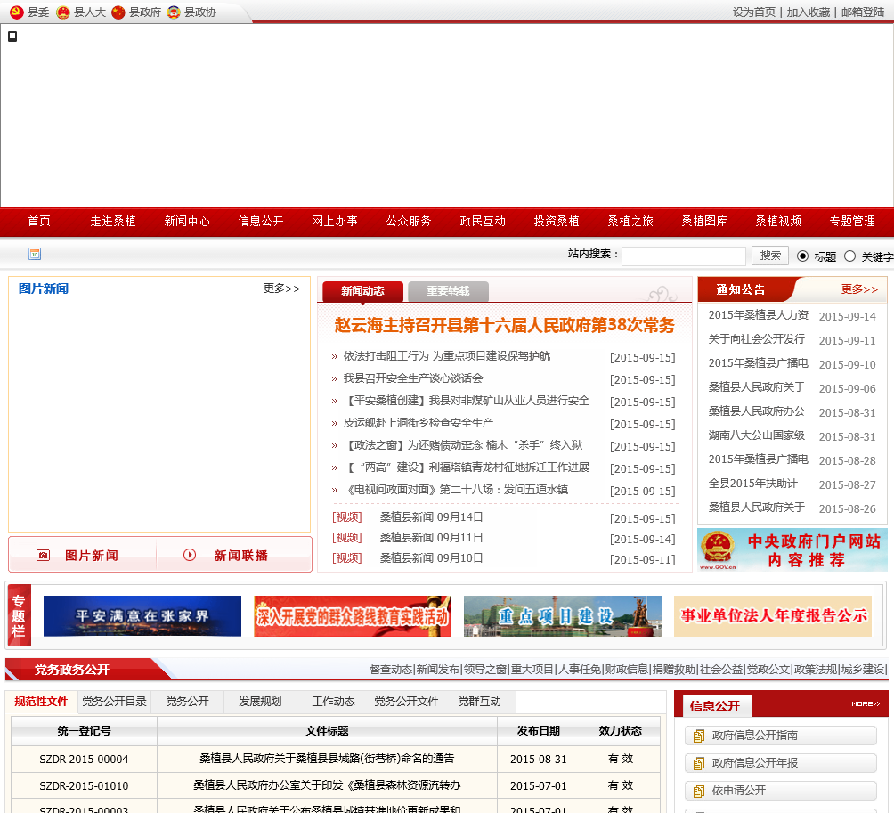Open video 桑植县新闻 09月14日
Viewport: 894px width, 813px height.
(x=432, y=517)
